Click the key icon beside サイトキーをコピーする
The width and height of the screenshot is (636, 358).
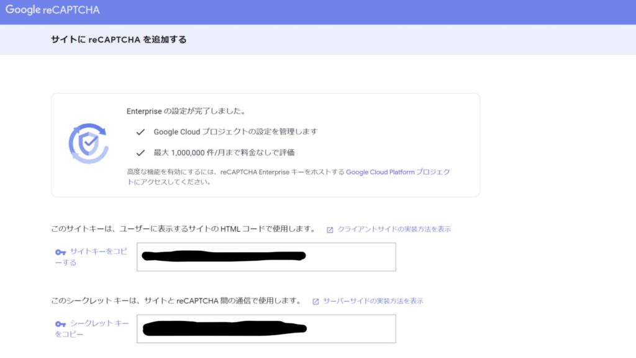tap(60, 252)
